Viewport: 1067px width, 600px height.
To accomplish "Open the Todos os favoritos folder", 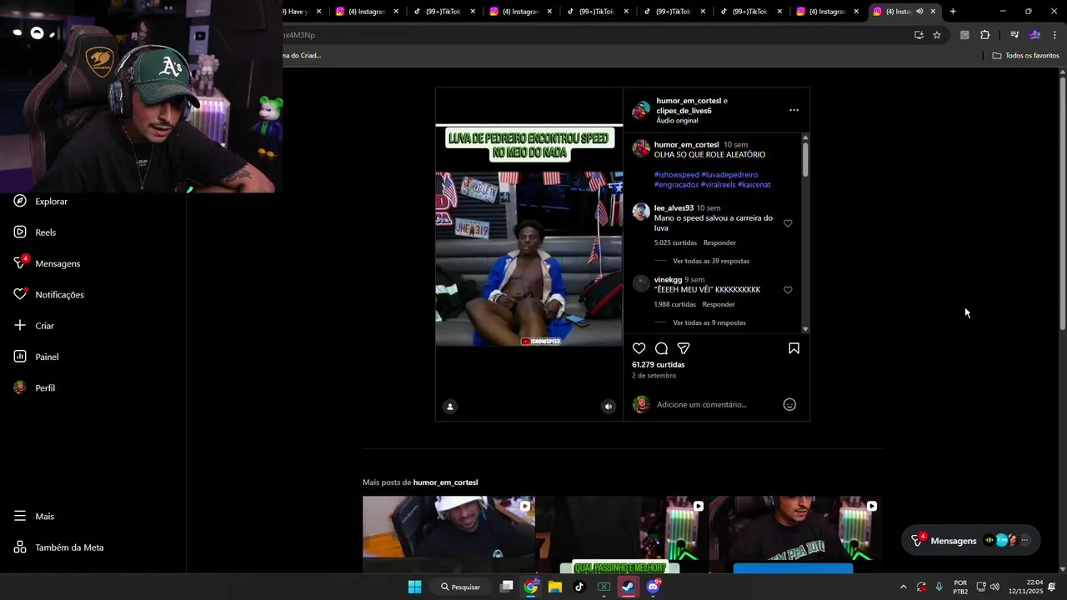I will pos(1025,55).
